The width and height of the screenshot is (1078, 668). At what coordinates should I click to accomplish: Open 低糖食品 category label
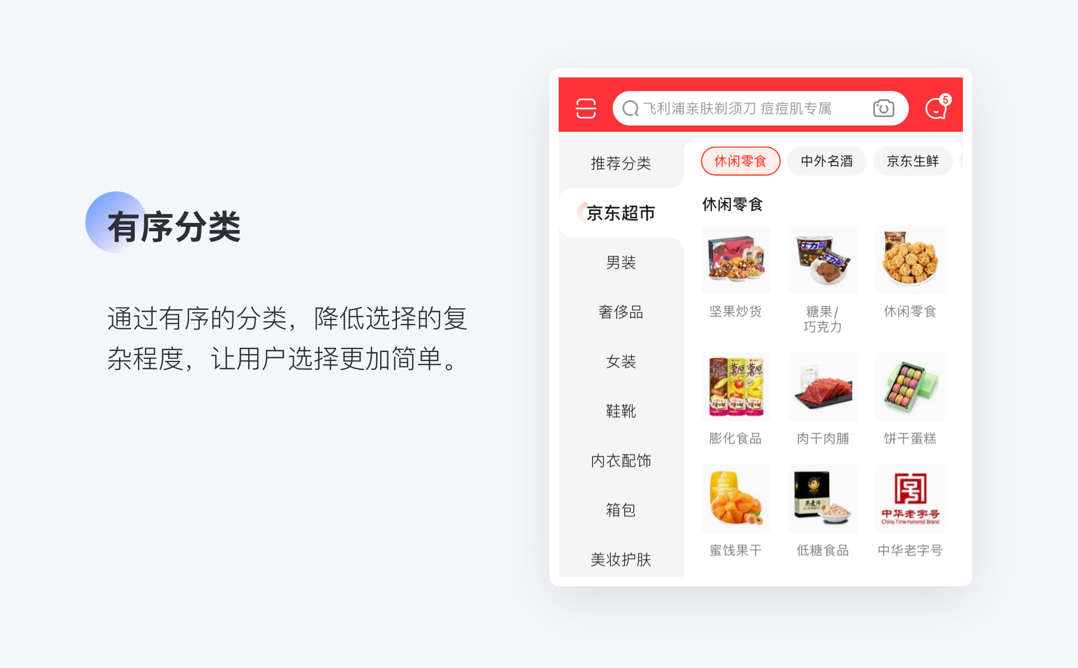[x=823, y=550]
